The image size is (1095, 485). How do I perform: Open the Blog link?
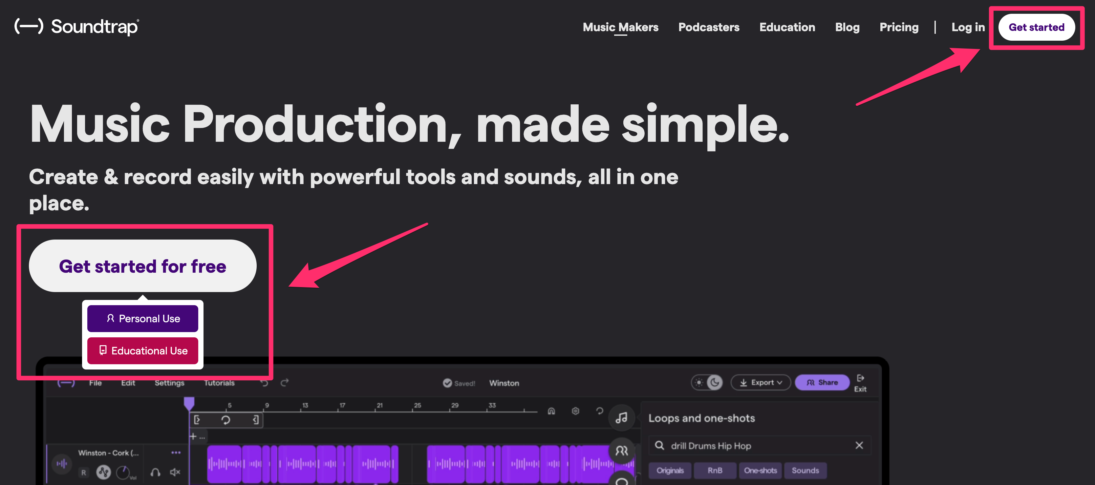(x=847, y=27)
